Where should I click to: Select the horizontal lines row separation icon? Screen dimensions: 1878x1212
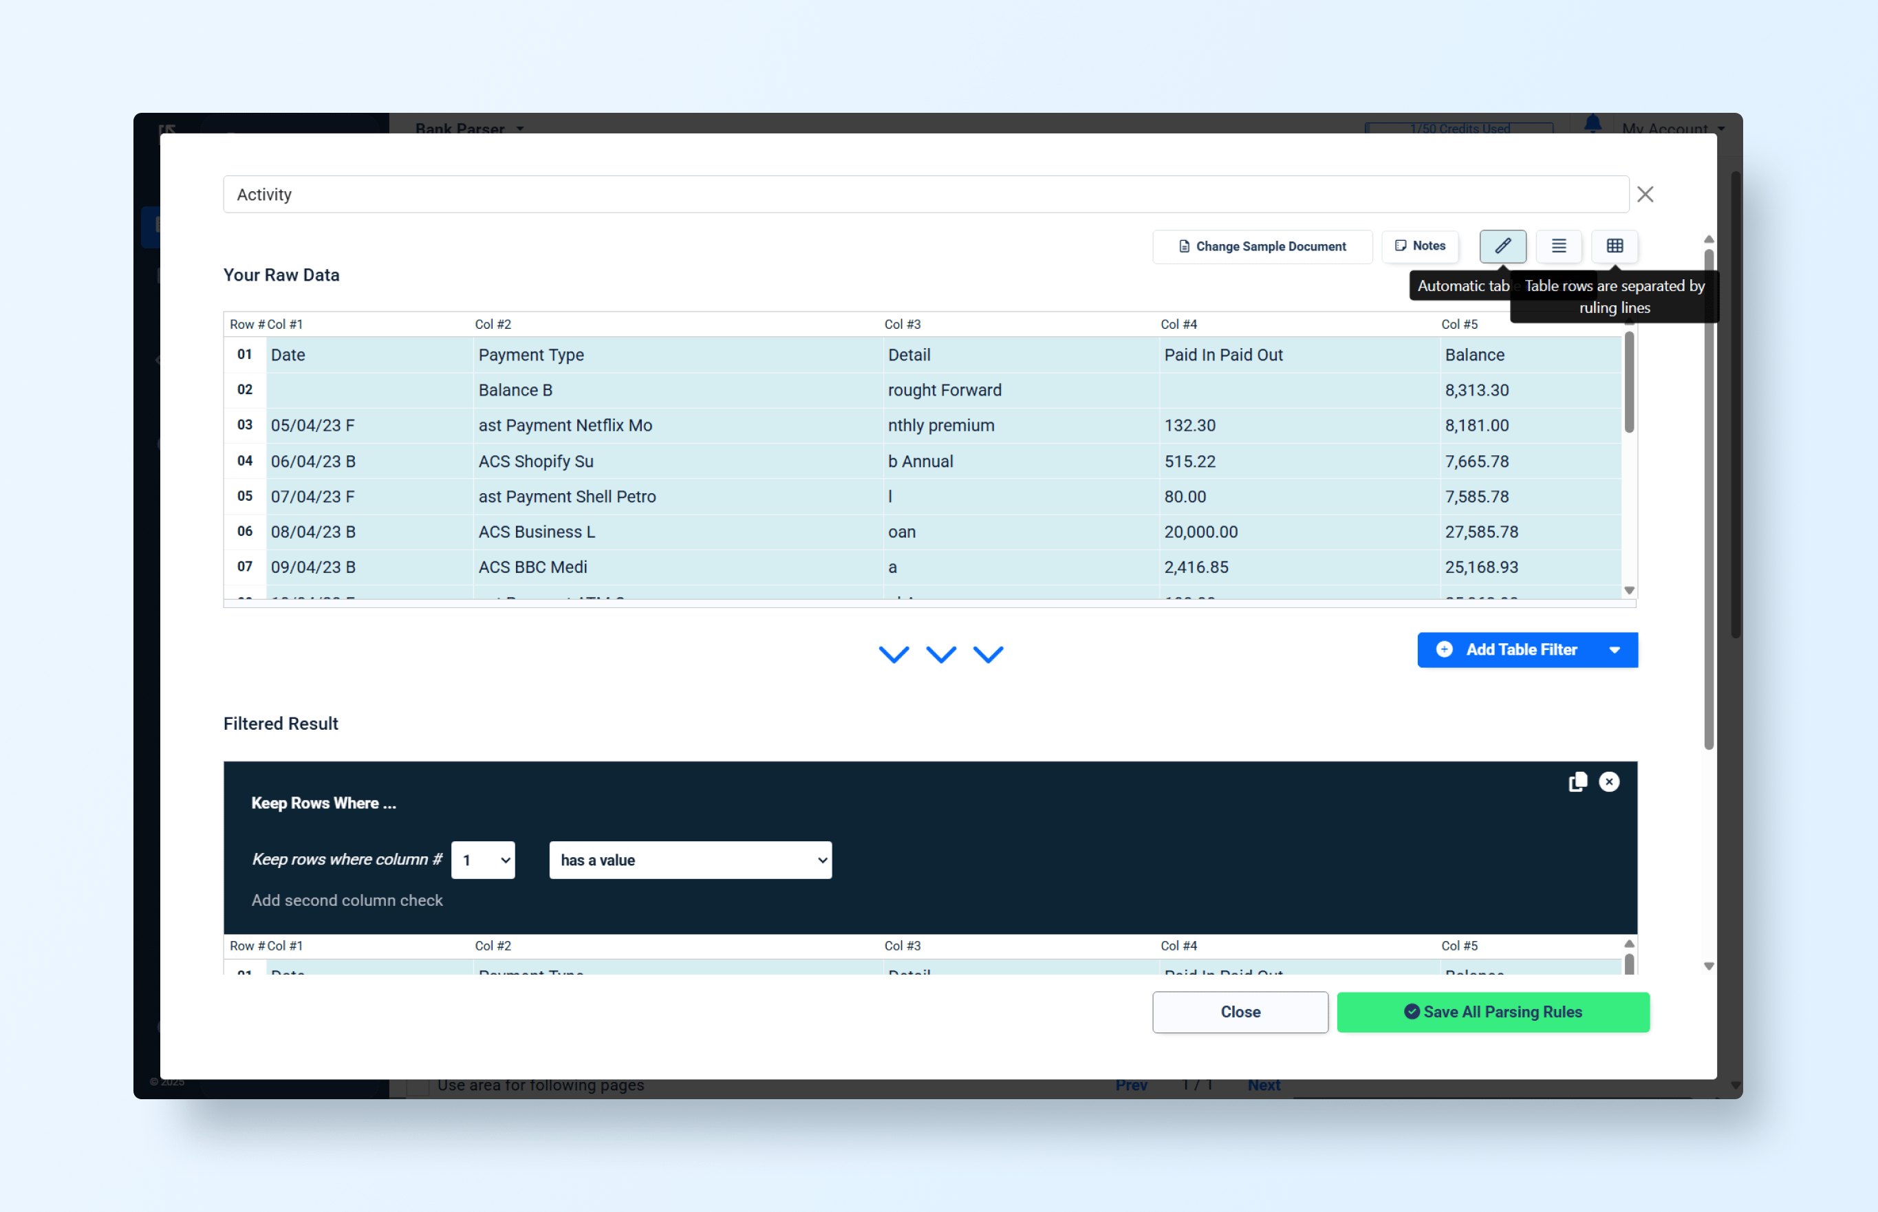tap(1558, 246)
